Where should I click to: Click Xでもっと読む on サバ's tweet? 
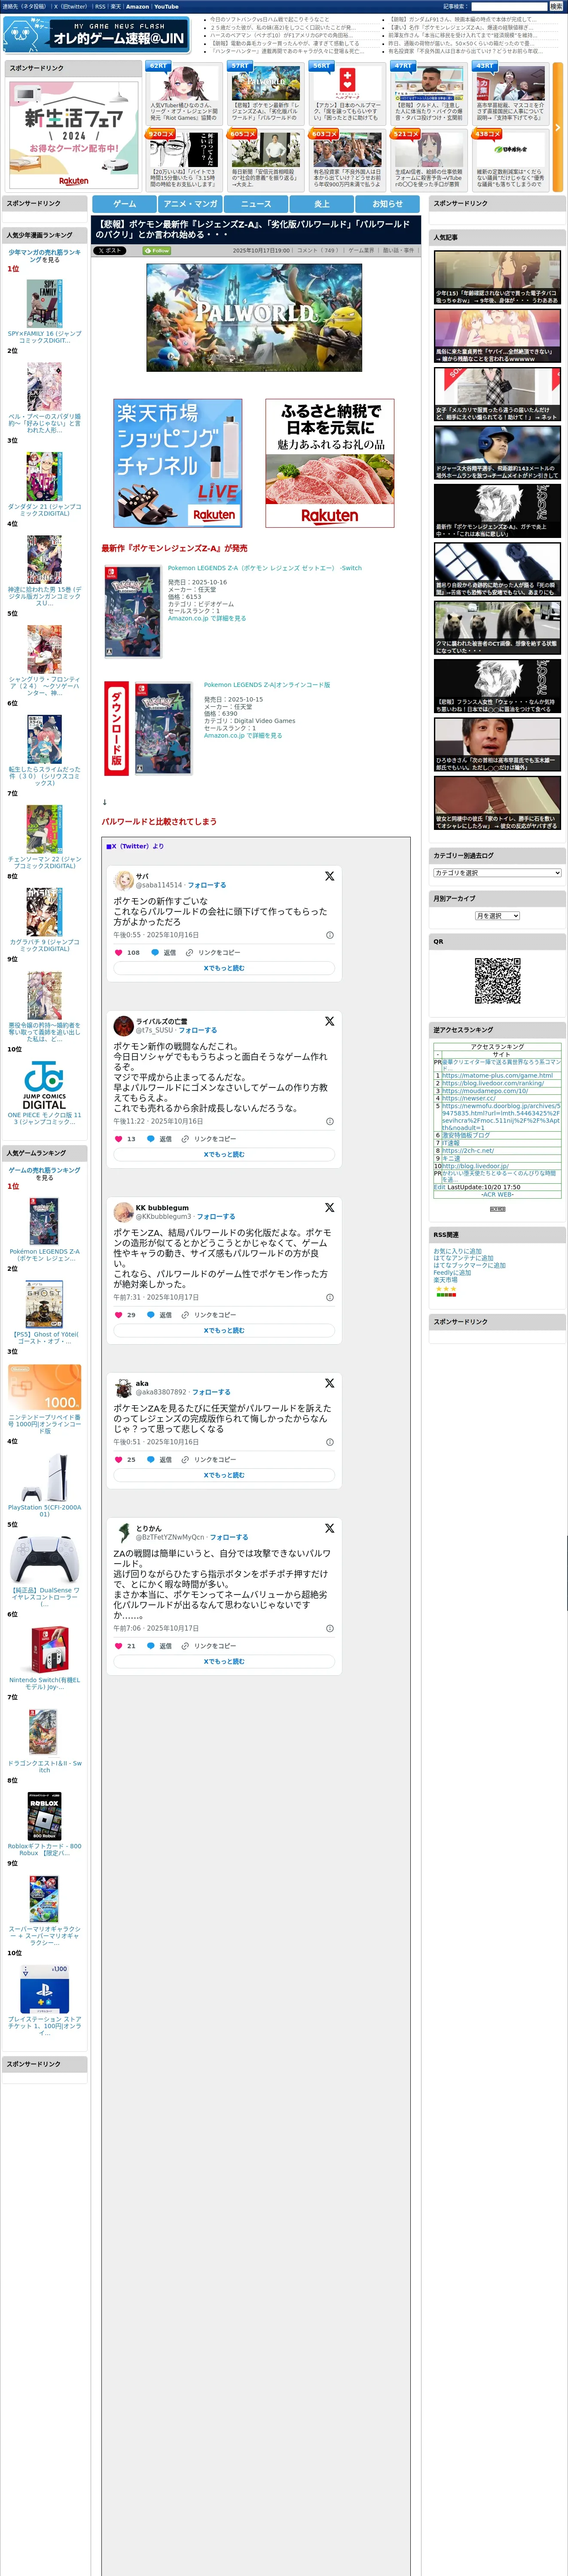(224, 968)
